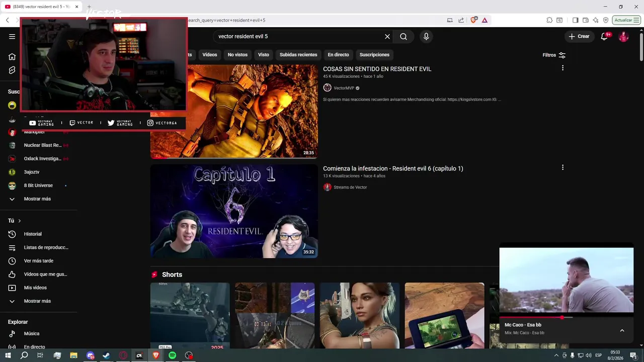Select the En directo filter chip
The height and width of the screenshot is (362, 644).
338,54
